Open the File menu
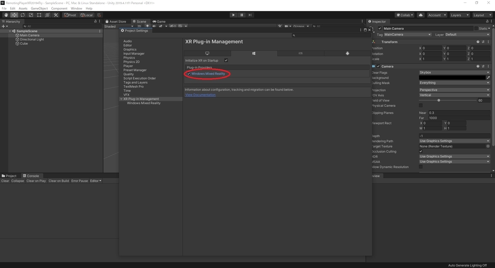The width and height of the screenshot is (495, 268). tap(5, 8)
